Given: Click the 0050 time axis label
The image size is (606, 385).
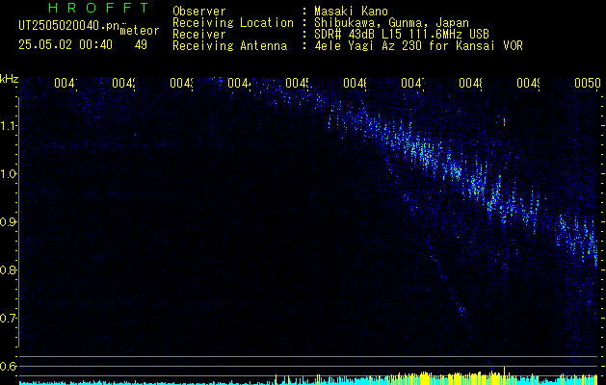Looking at the screenshot, I should pyautogui.click(x=588, y=83).
